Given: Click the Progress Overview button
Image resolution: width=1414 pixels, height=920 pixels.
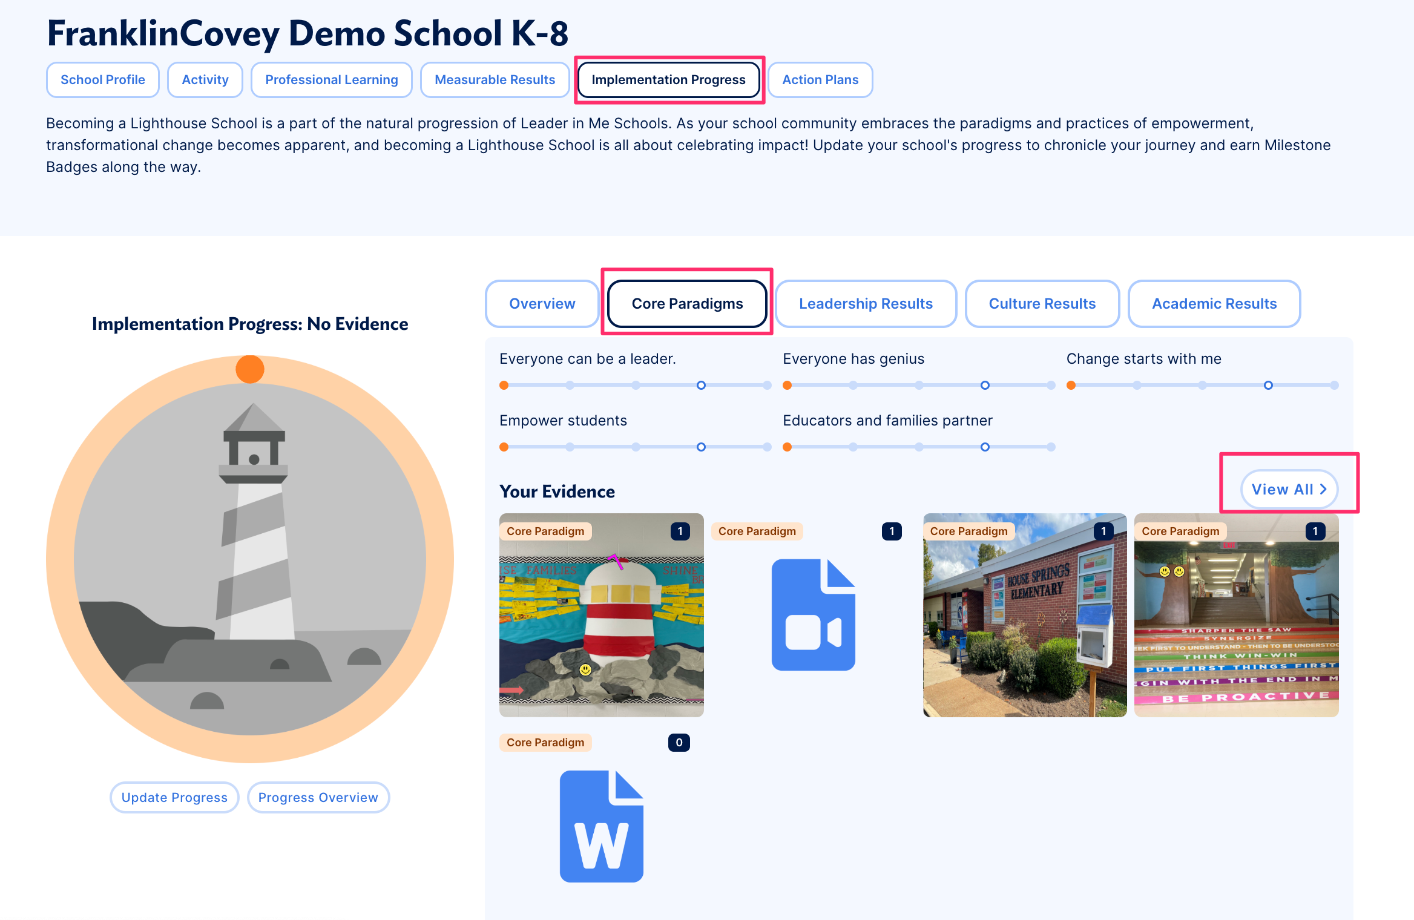Looking at the screenshot, I should [x=318, y=798].
